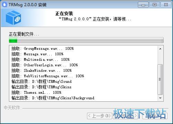
Task: Select the Message.wav 100% log line
Action: pyautogui.click(x=37, y=54)
